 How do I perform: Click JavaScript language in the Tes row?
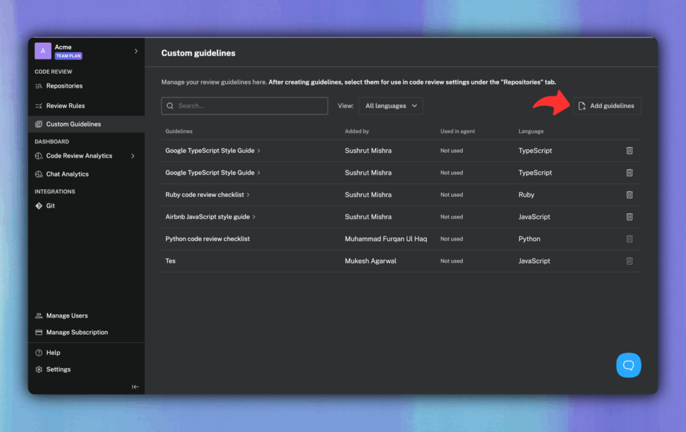(534, 261)
